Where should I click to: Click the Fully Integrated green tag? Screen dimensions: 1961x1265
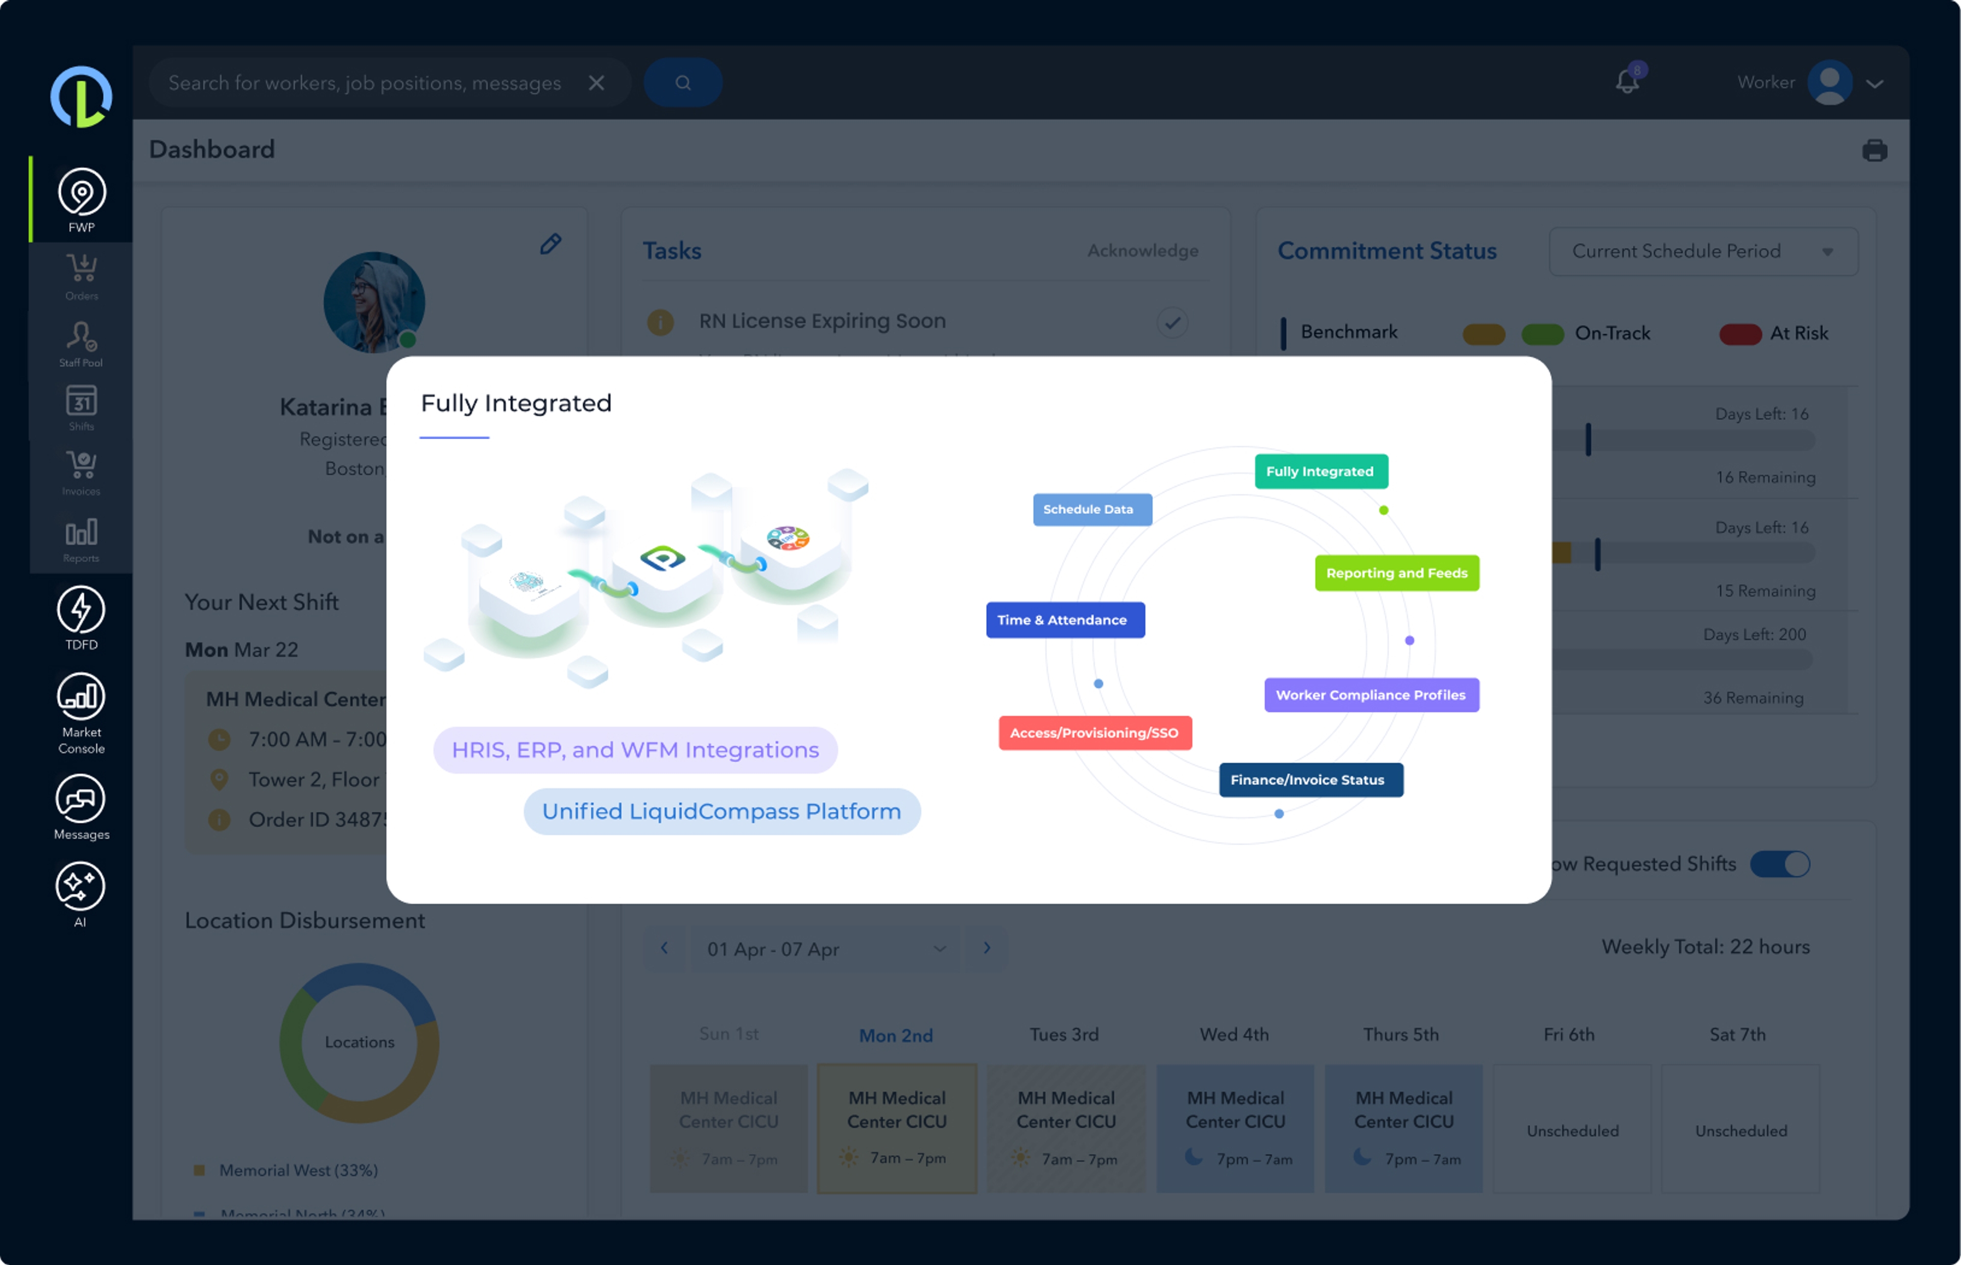[1321, 471]
